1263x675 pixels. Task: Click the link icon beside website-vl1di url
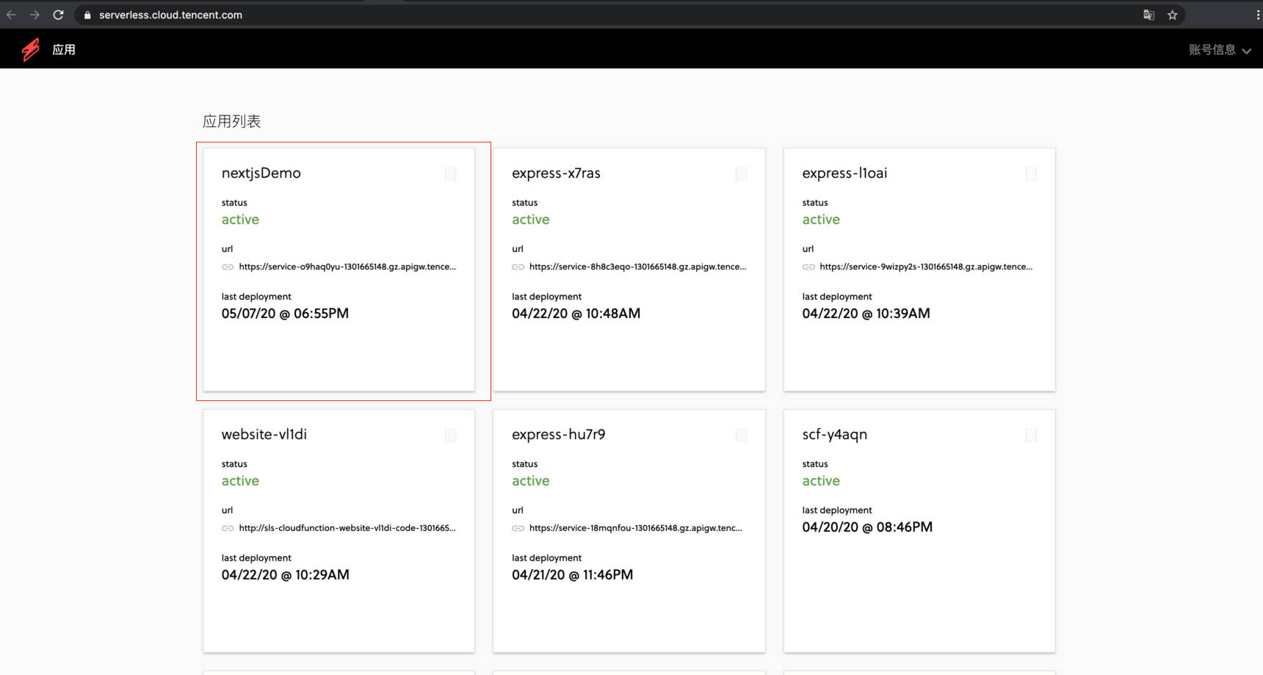228,528
